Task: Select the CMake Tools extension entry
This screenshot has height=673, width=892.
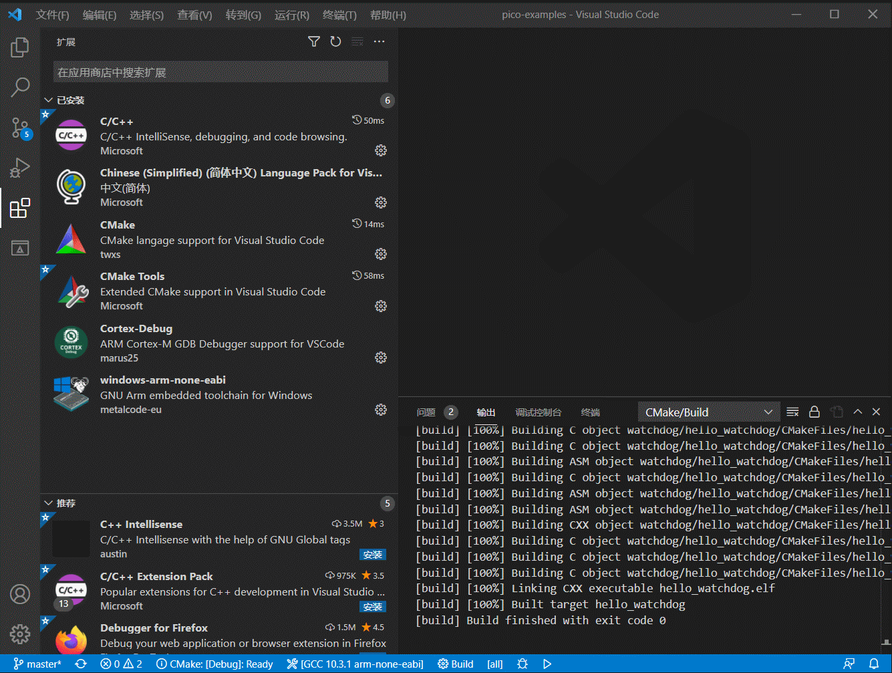Action: [x=219, y=291]
